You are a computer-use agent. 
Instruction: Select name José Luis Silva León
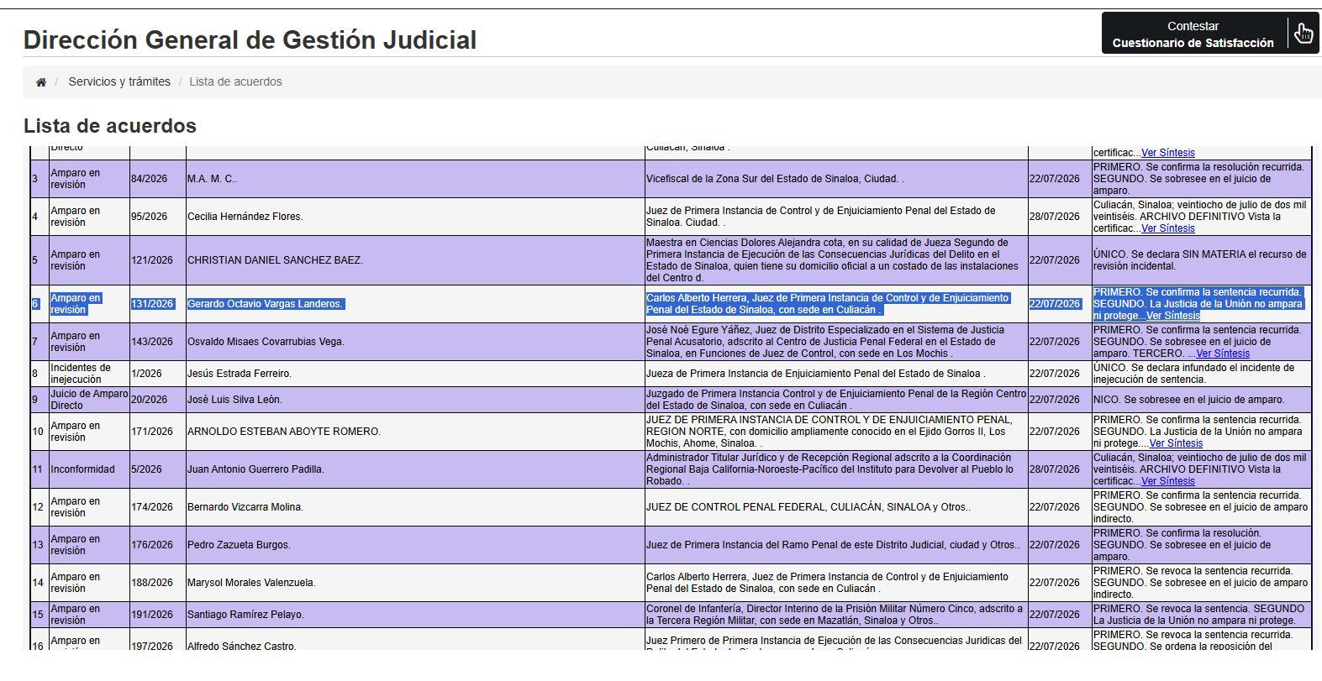pos(234,400)
